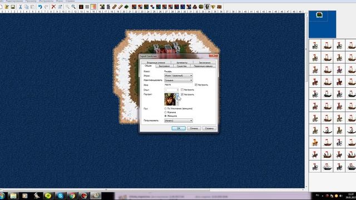Switch to the Вторичные умения tab

pyautogui.click(x=156, y=62)
